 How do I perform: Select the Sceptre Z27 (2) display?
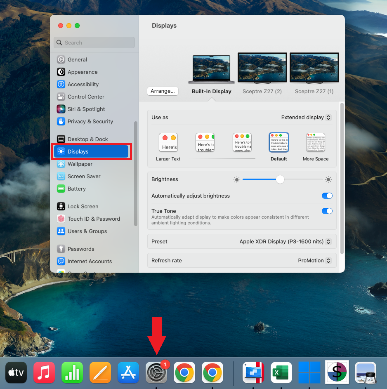click(262, 68)
